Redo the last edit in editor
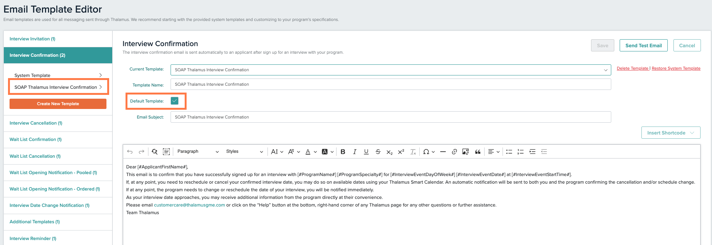Viewport: 712px width, 245px height. (142, 152)
